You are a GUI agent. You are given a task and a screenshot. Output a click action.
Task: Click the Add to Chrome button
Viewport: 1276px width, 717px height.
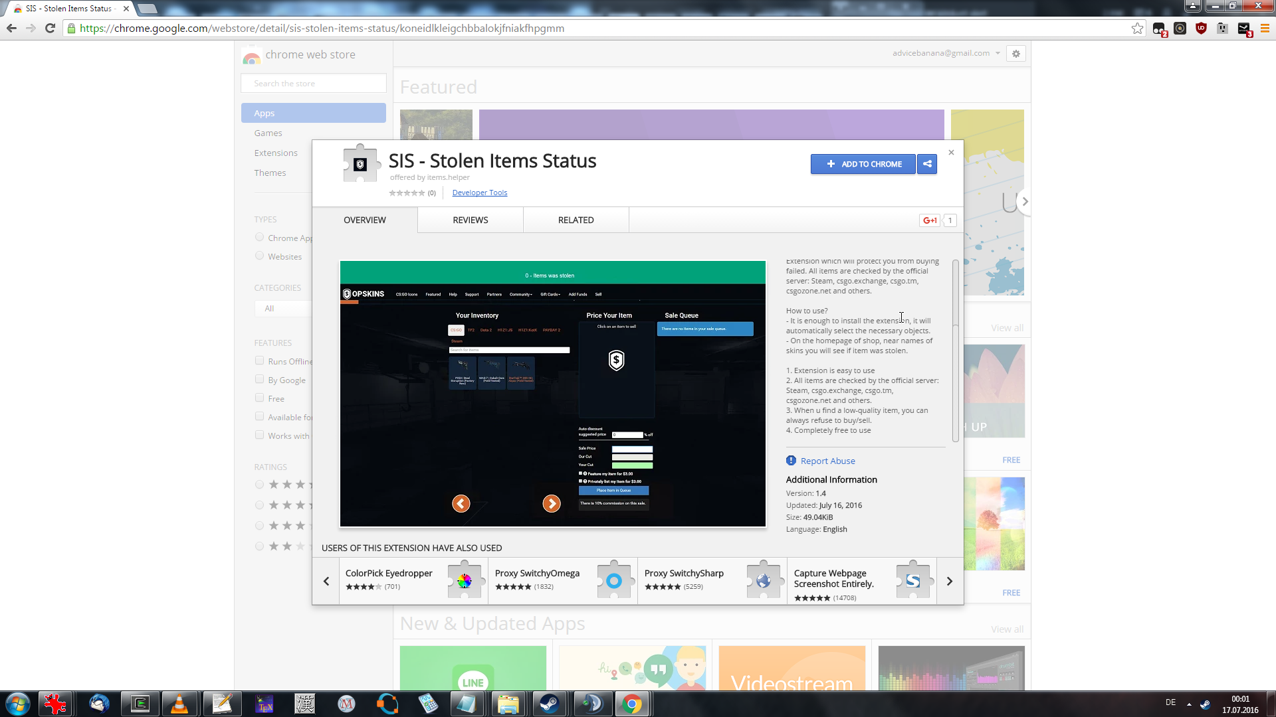click(x=863, y=164)
